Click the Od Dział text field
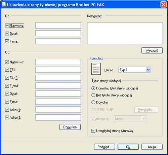Viewport: 168px width, 155px height. 58,93
